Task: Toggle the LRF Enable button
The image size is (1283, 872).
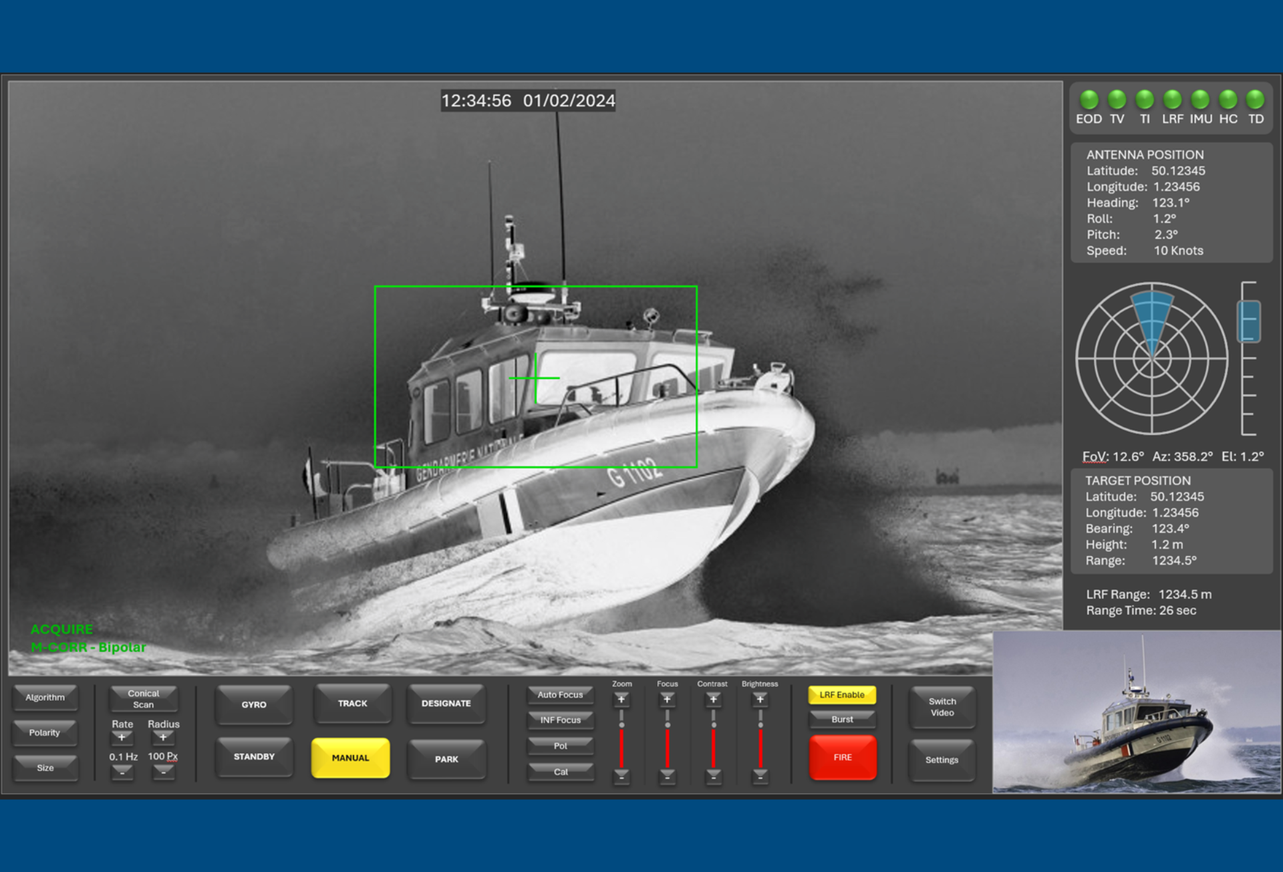Action: point(842,695)
